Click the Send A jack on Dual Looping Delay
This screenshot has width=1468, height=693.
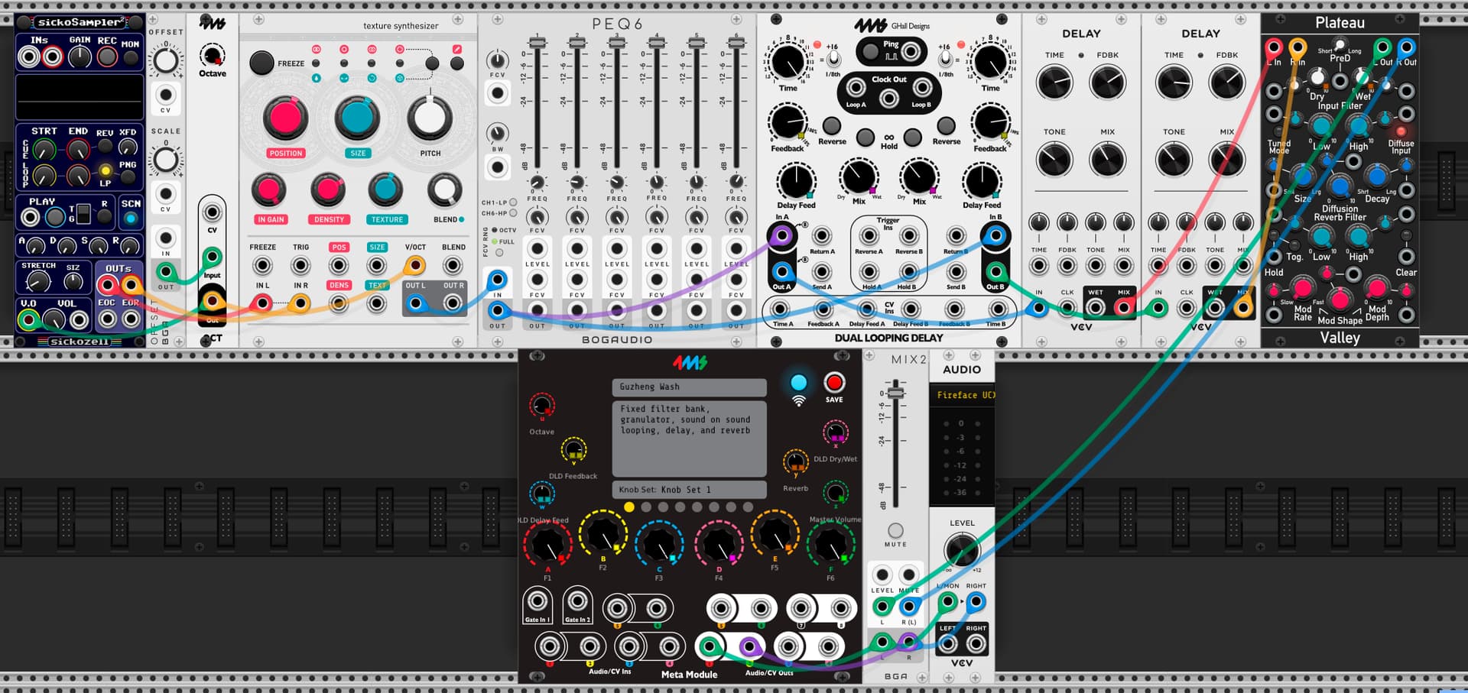pos(822,272)
